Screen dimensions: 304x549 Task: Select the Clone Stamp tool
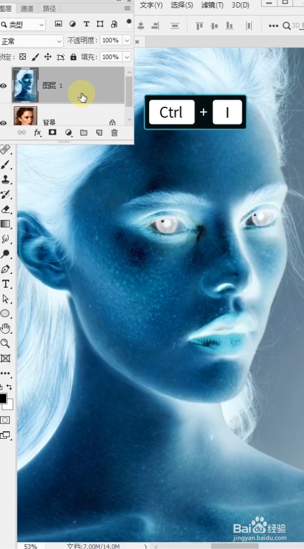point(5,179)
